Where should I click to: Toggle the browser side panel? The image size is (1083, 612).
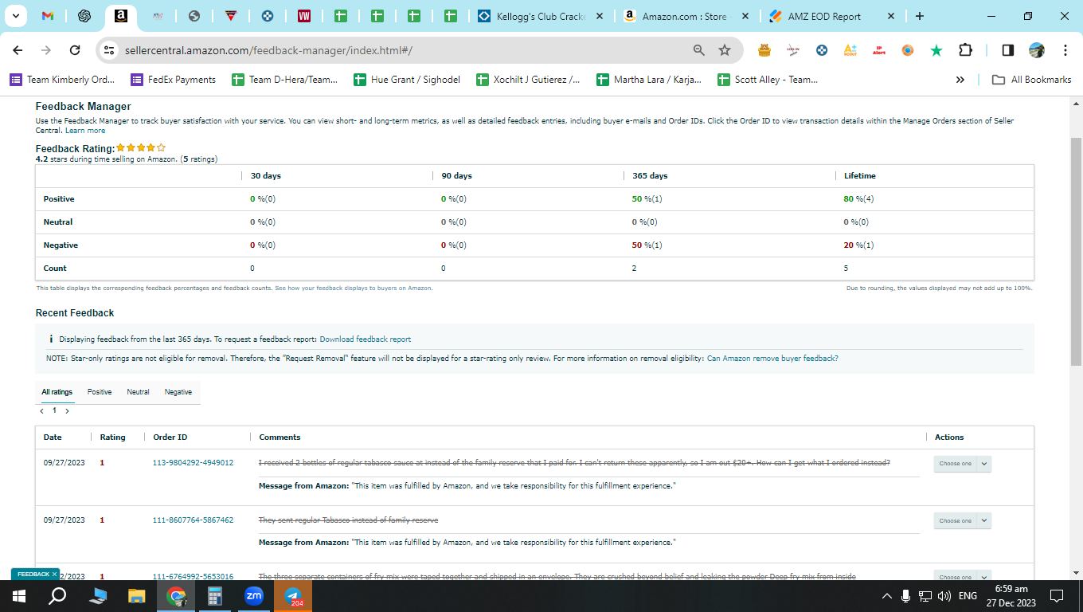click(x=1007, y=50)
